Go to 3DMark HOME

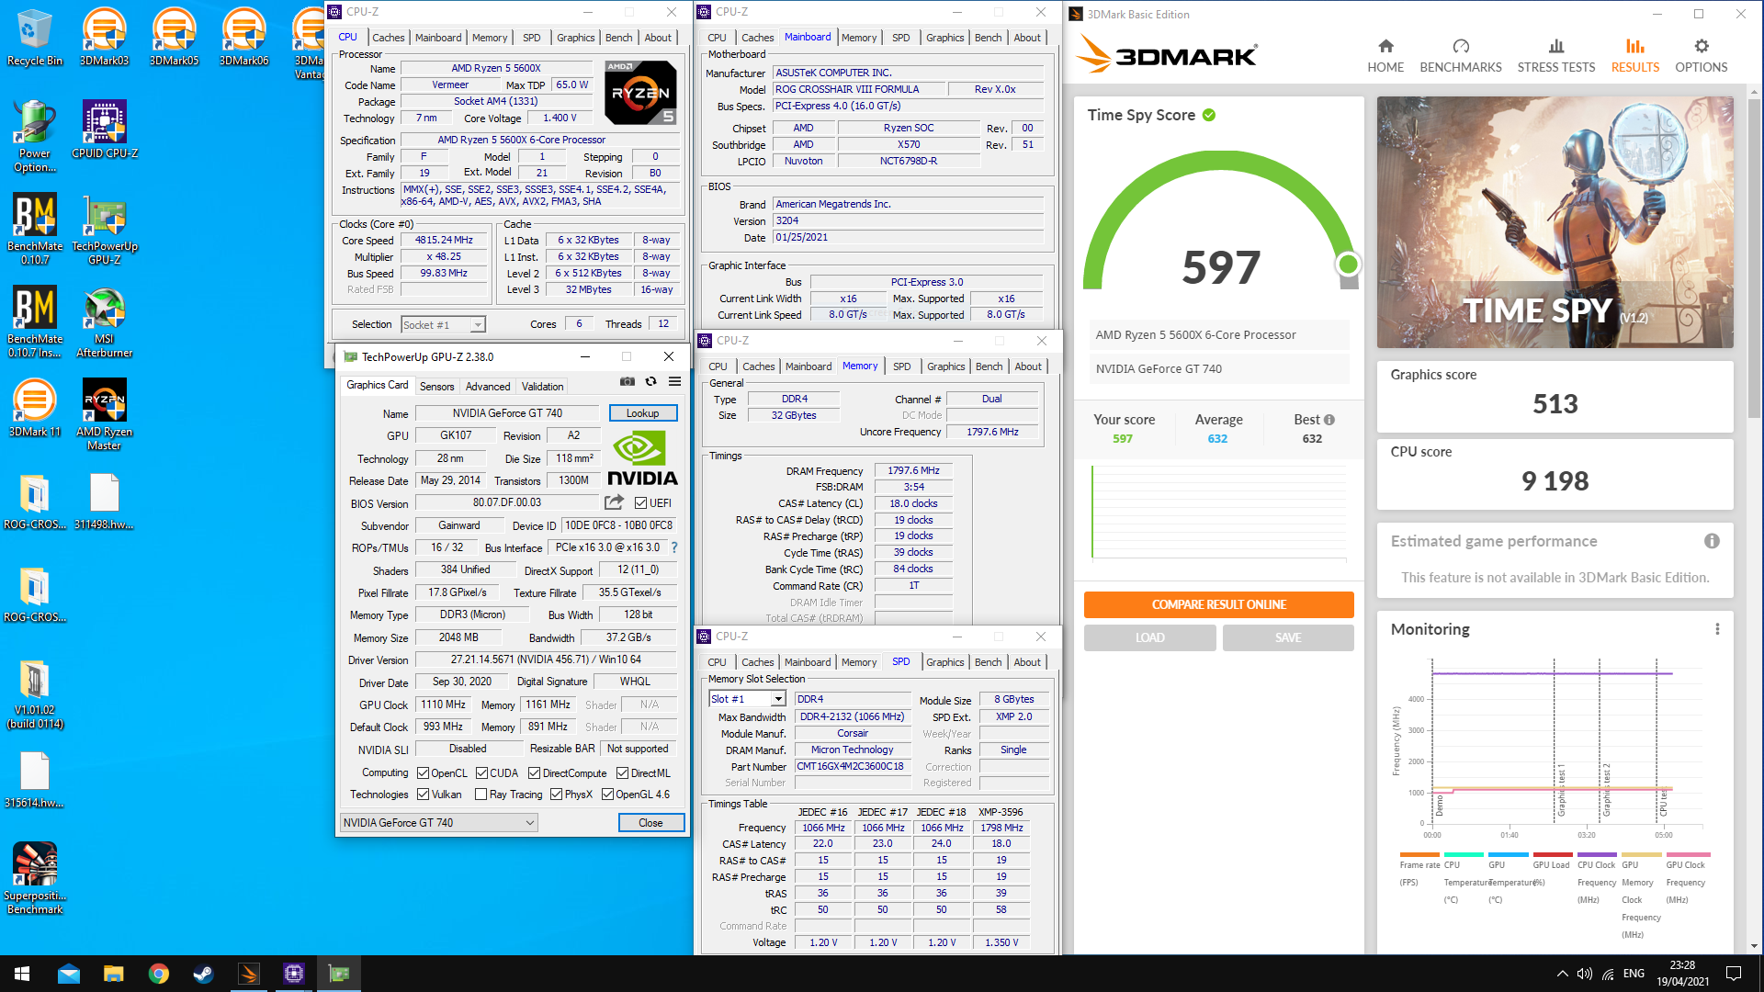[1385, 55]
